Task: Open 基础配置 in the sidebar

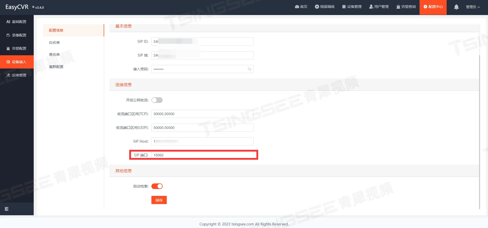Action: (17, 22)
